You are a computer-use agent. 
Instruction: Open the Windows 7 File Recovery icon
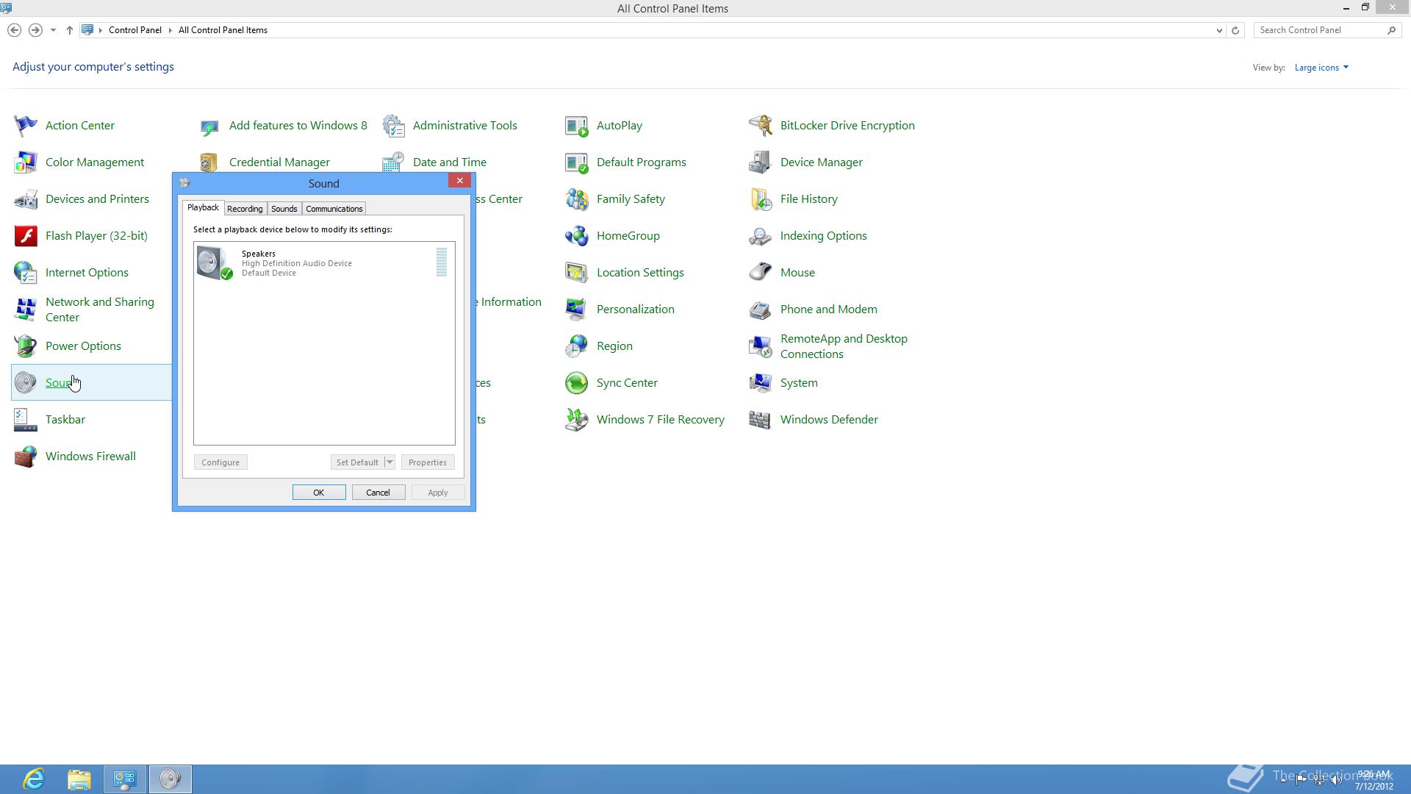click(577, 420)
